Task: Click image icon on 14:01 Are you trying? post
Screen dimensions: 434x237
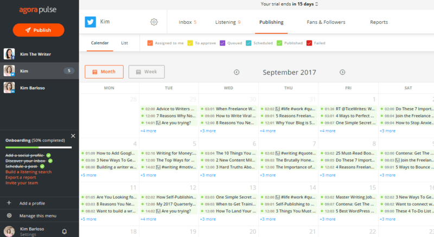Action: click(158, 123)
